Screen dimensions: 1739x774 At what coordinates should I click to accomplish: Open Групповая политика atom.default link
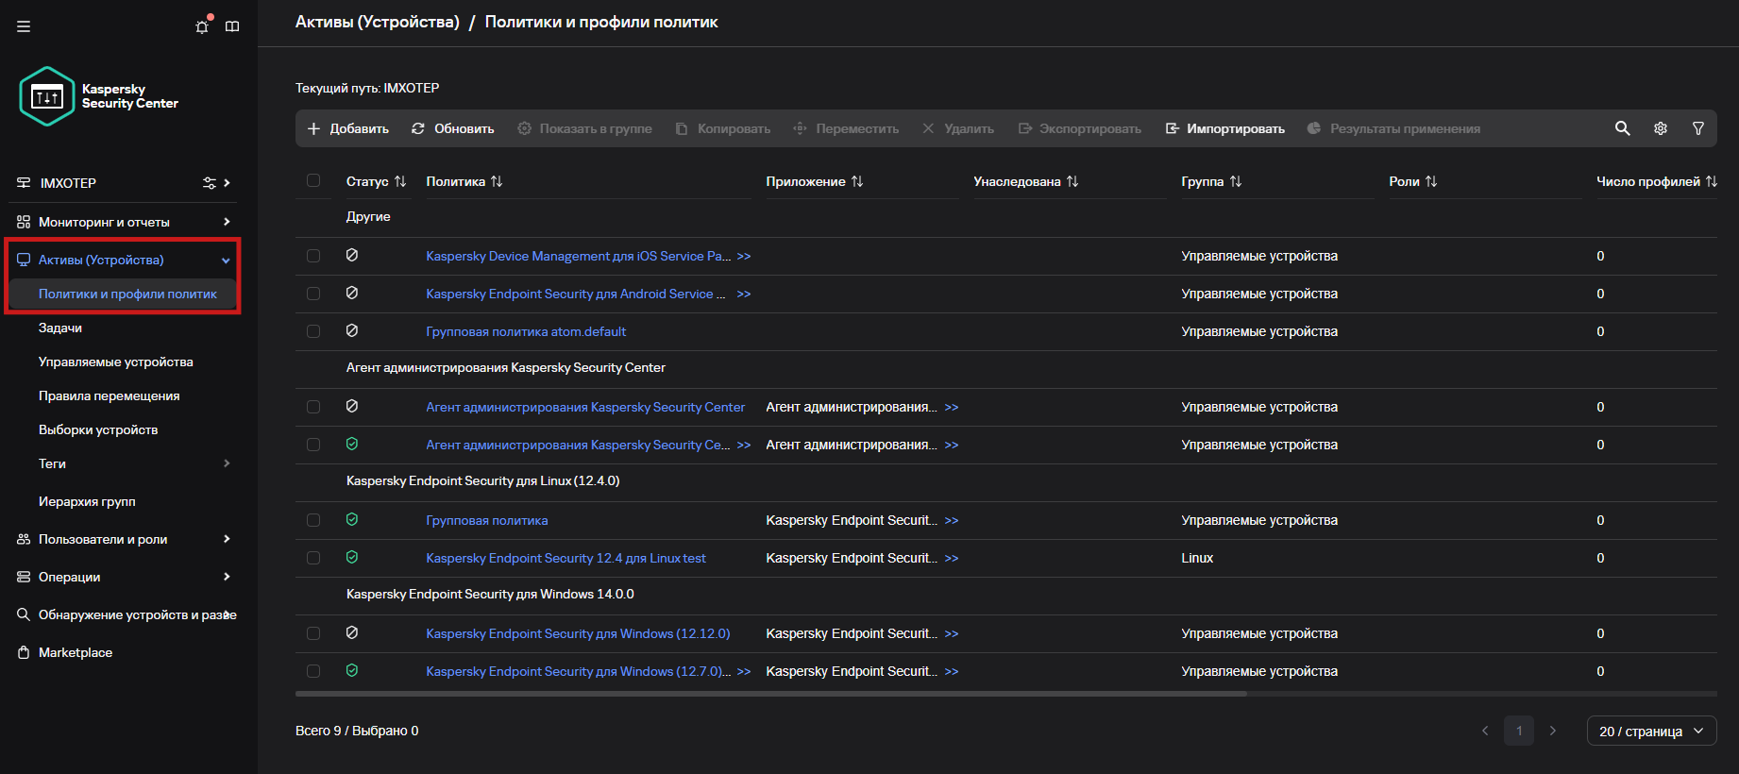point(526,331)
